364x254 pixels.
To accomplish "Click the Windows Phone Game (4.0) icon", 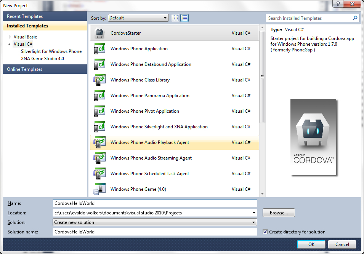I will tap(99, 189).
